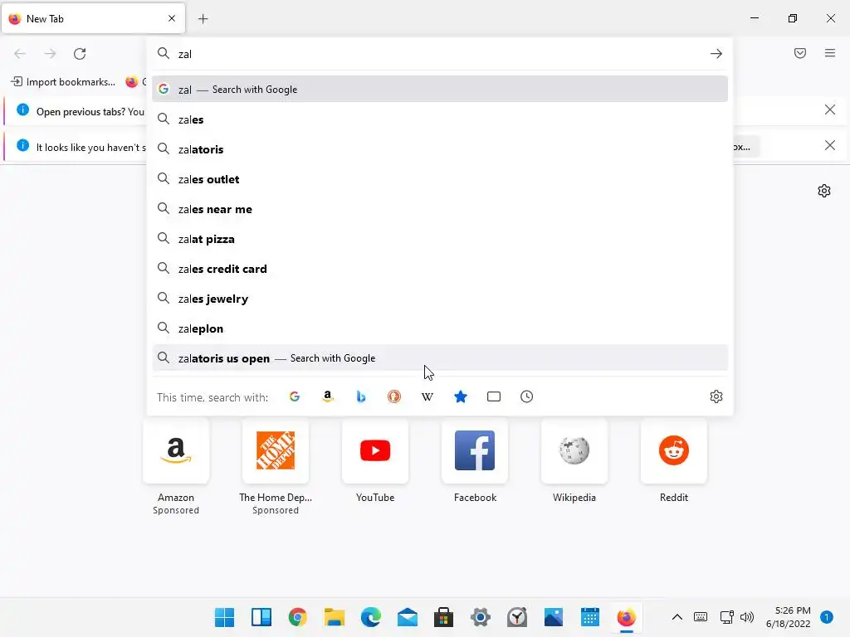
Task: Show hidden system tray icons
Action: coord(677,617)
